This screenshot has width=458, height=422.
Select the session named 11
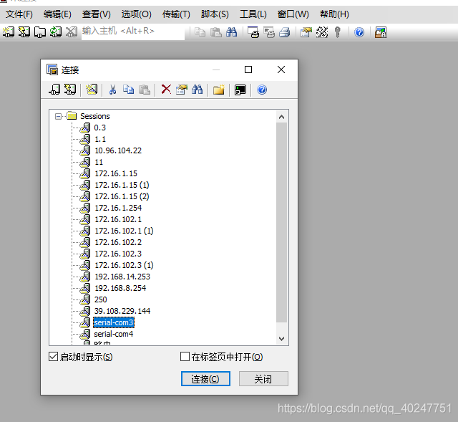99,162
